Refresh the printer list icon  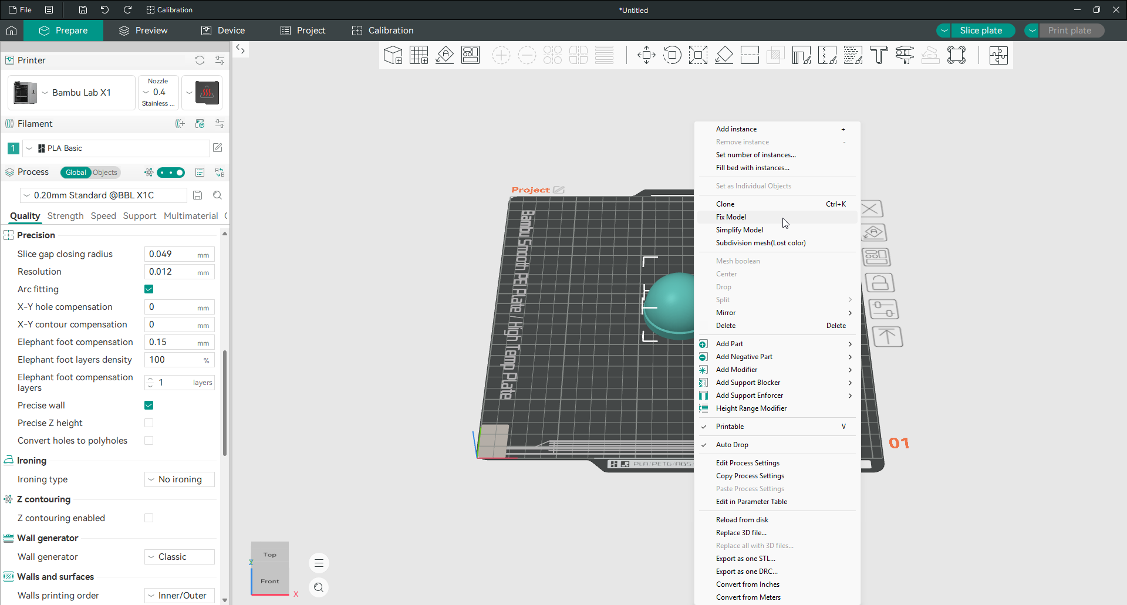point(200,60)
